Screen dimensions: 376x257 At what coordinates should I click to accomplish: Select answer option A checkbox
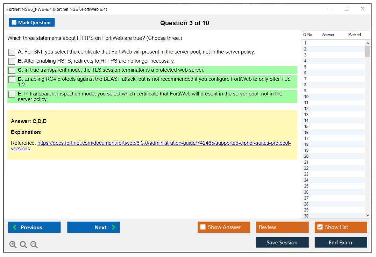(12, 52)
